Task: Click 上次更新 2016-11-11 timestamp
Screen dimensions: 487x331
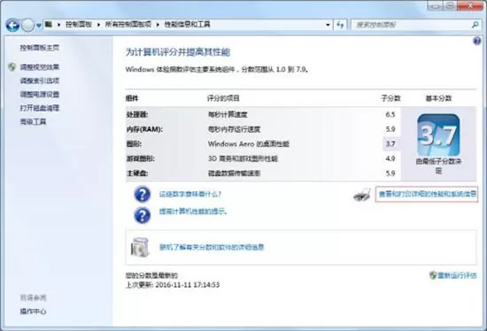Action: click(x=173, y=284)
